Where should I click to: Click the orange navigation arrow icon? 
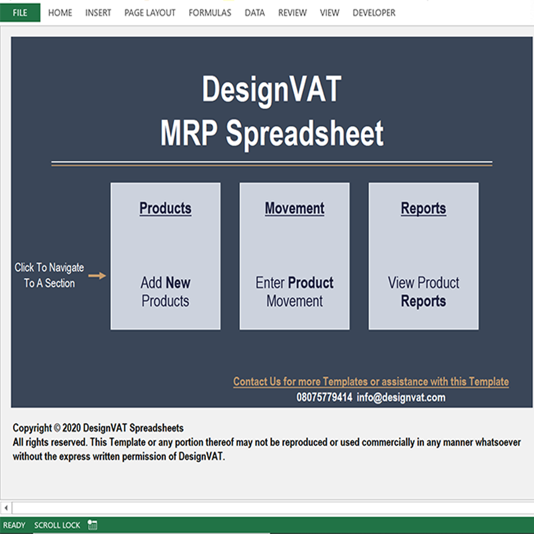97,276
